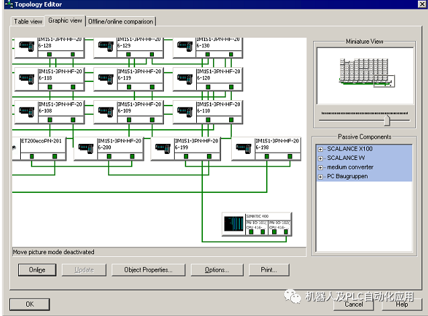
Task: Select device icon of IM151-3PN 6-128
Action: 26,46
